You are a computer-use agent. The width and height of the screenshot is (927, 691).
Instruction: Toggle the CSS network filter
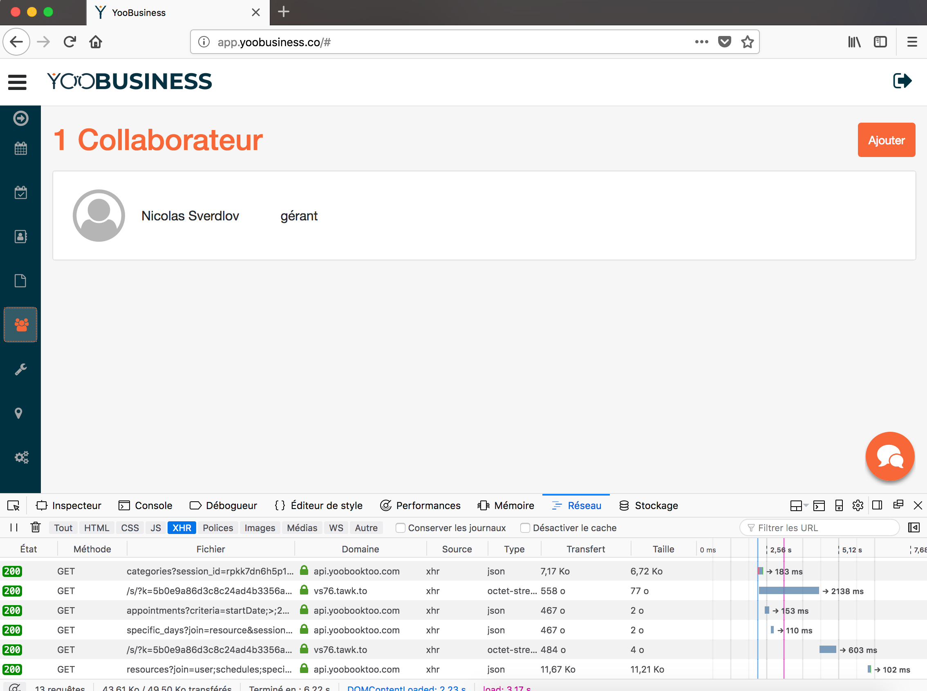click(130, 528)
